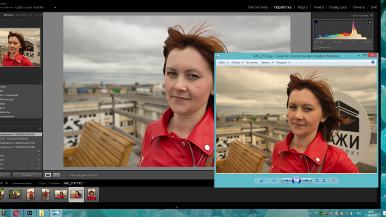
Task: Open the Карта module
Action: click(303, 7)
